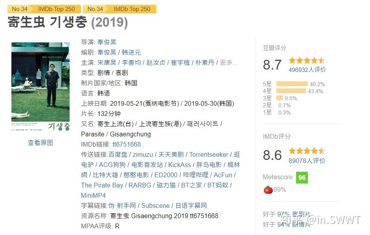Viewport: 370px width, 235px height.
Task: Open The Pirate Bay link
Action: 102,185
